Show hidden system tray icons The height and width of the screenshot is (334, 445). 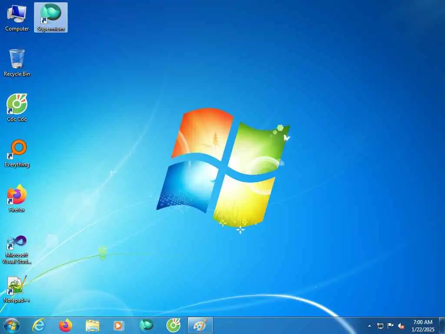(x=369, y=326)
